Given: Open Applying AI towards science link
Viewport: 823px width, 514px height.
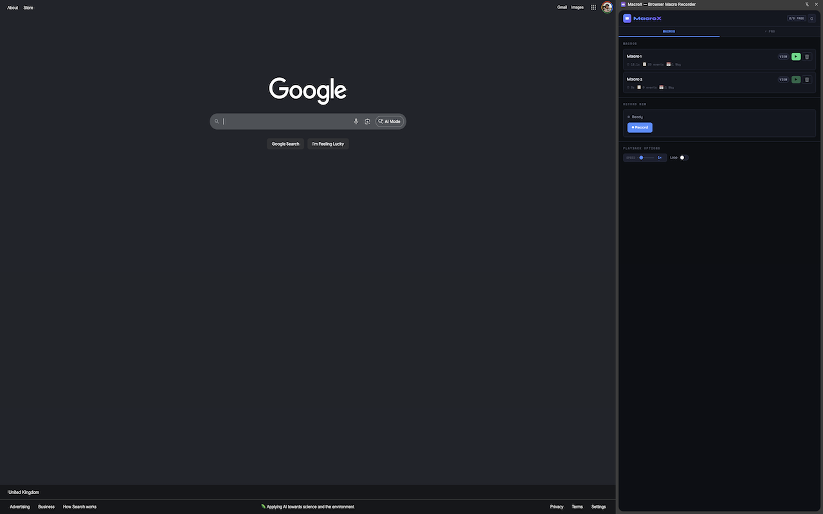Looking at the screenshot, I should click(x=308, y=507).
